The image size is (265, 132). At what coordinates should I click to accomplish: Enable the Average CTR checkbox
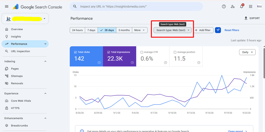pyautogui.click(x=142, y=52)
